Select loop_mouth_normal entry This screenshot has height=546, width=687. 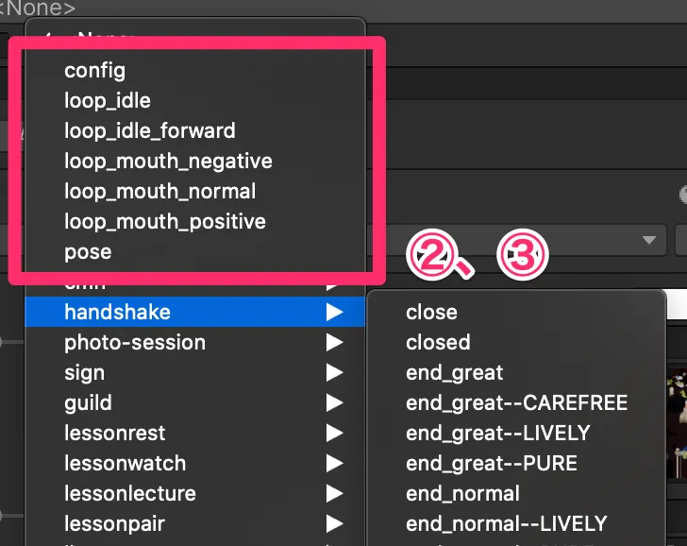[x=159, y=191]
